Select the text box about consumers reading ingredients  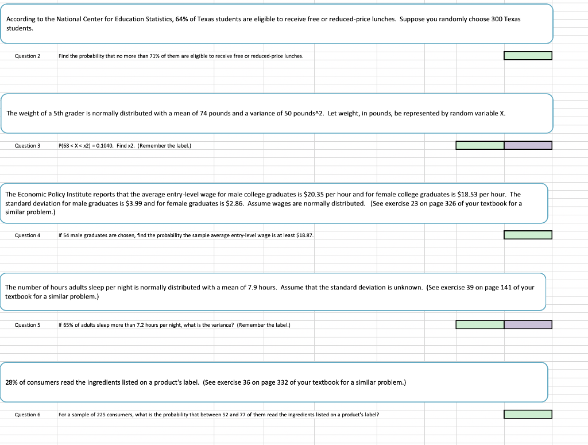tap(274, 382)
